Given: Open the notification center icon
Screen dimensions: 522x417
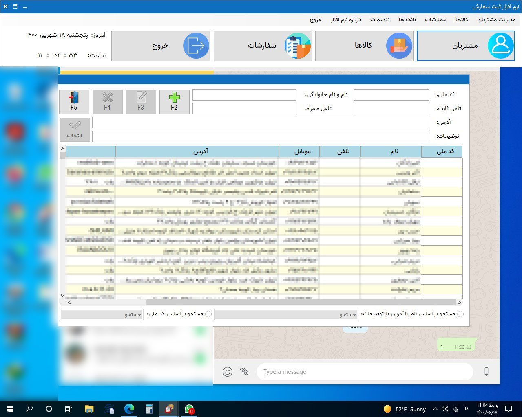Looking at the screenshot, I should coord(509,409).
